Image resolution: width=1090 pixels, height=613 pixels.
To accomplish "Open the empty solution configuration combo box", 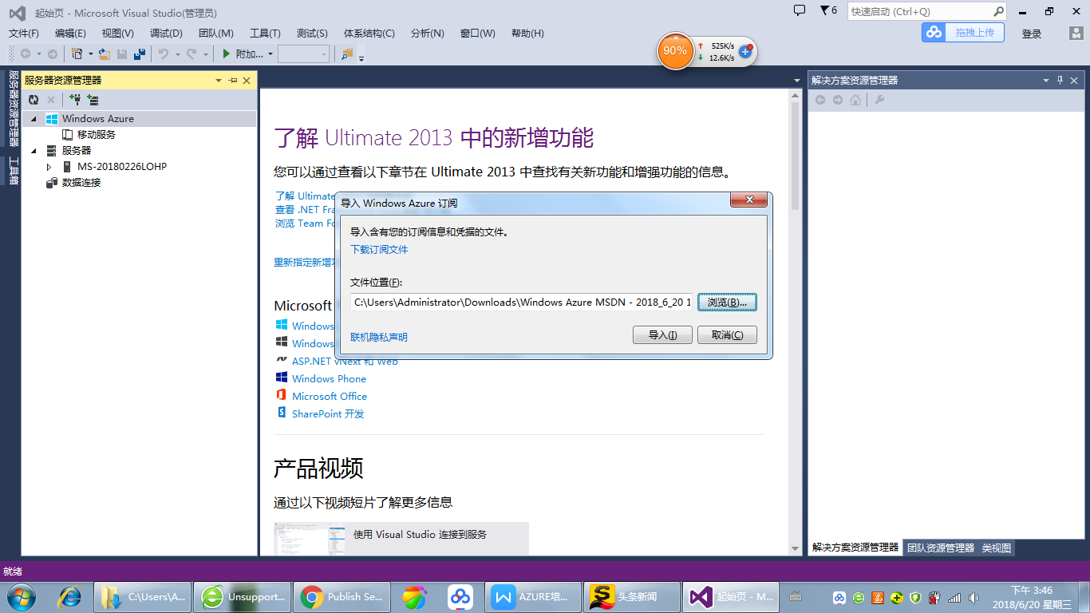I will [x=303, y=53].
